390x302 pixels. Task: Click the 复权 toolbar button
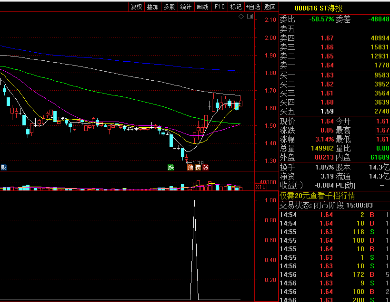[136, 7]
